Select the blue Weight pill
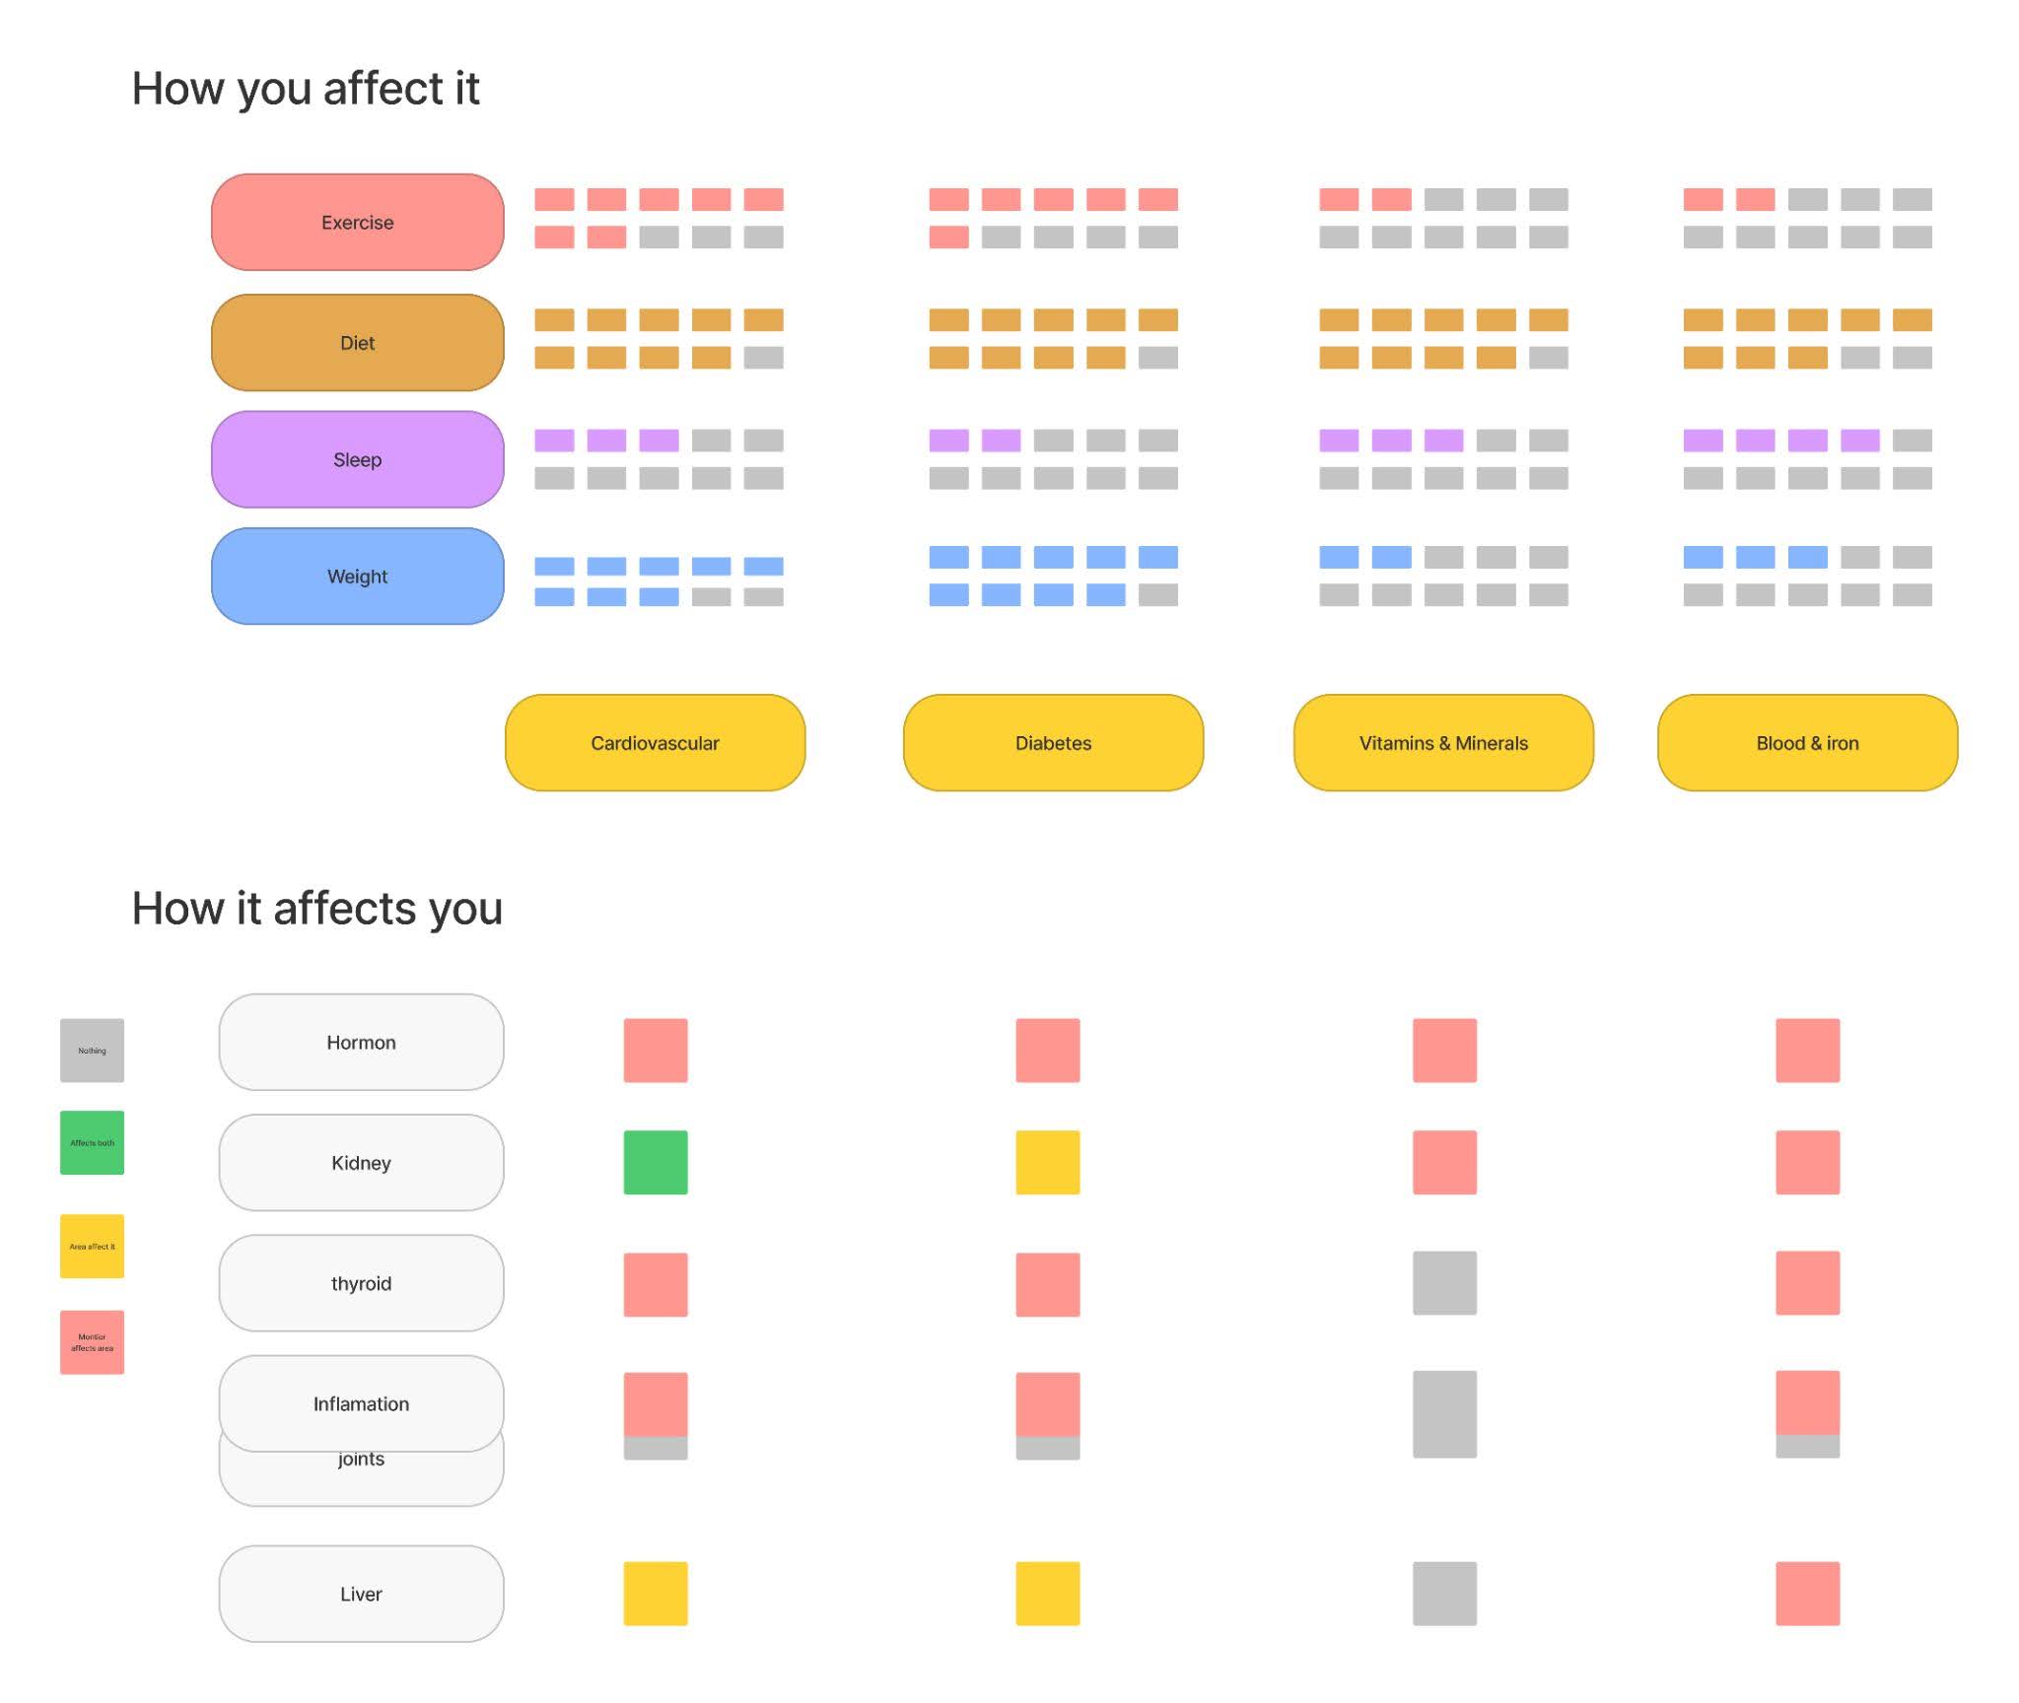The height and width of the screenshot is (1703, 2019). click(357, 577)
